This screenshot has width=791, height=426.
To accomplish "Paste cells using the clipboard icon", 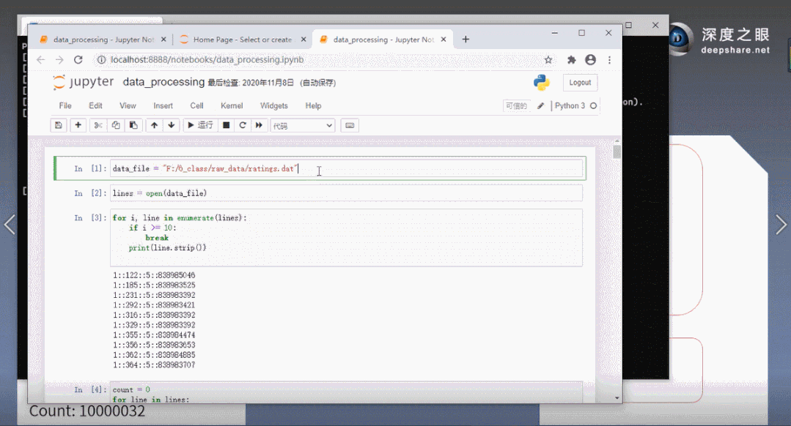I will [133, 125].
